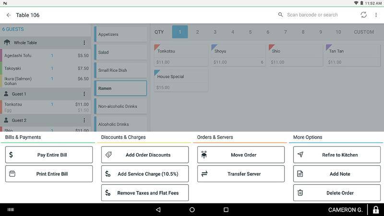The width and height of the screenshot is (384, 216).
Task: Open the top-right overflow menu icon
Action: 376,15
